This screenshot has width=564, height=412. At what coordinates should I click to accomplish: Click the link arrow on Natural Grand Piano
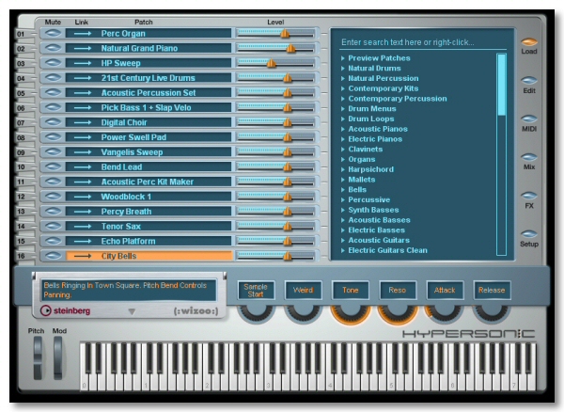tap(83, 48)
